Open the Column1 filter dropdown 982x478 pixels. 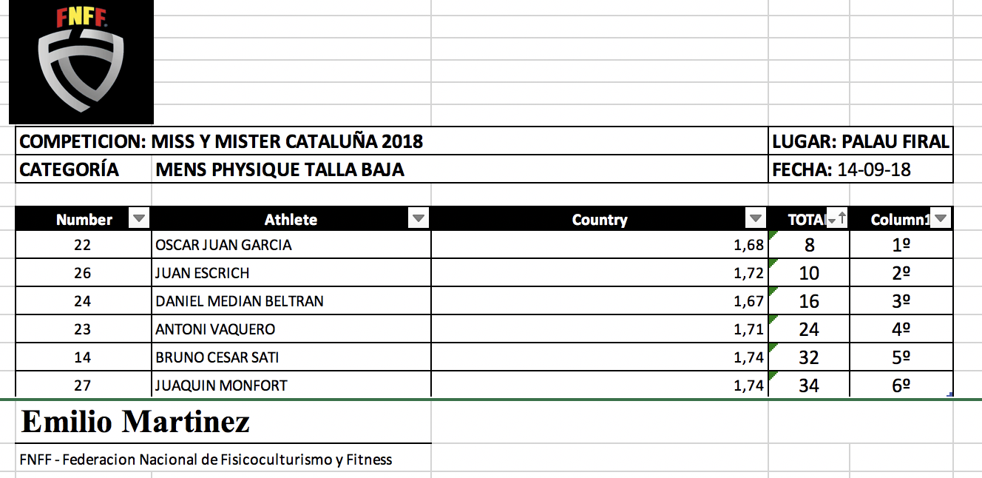940,218
